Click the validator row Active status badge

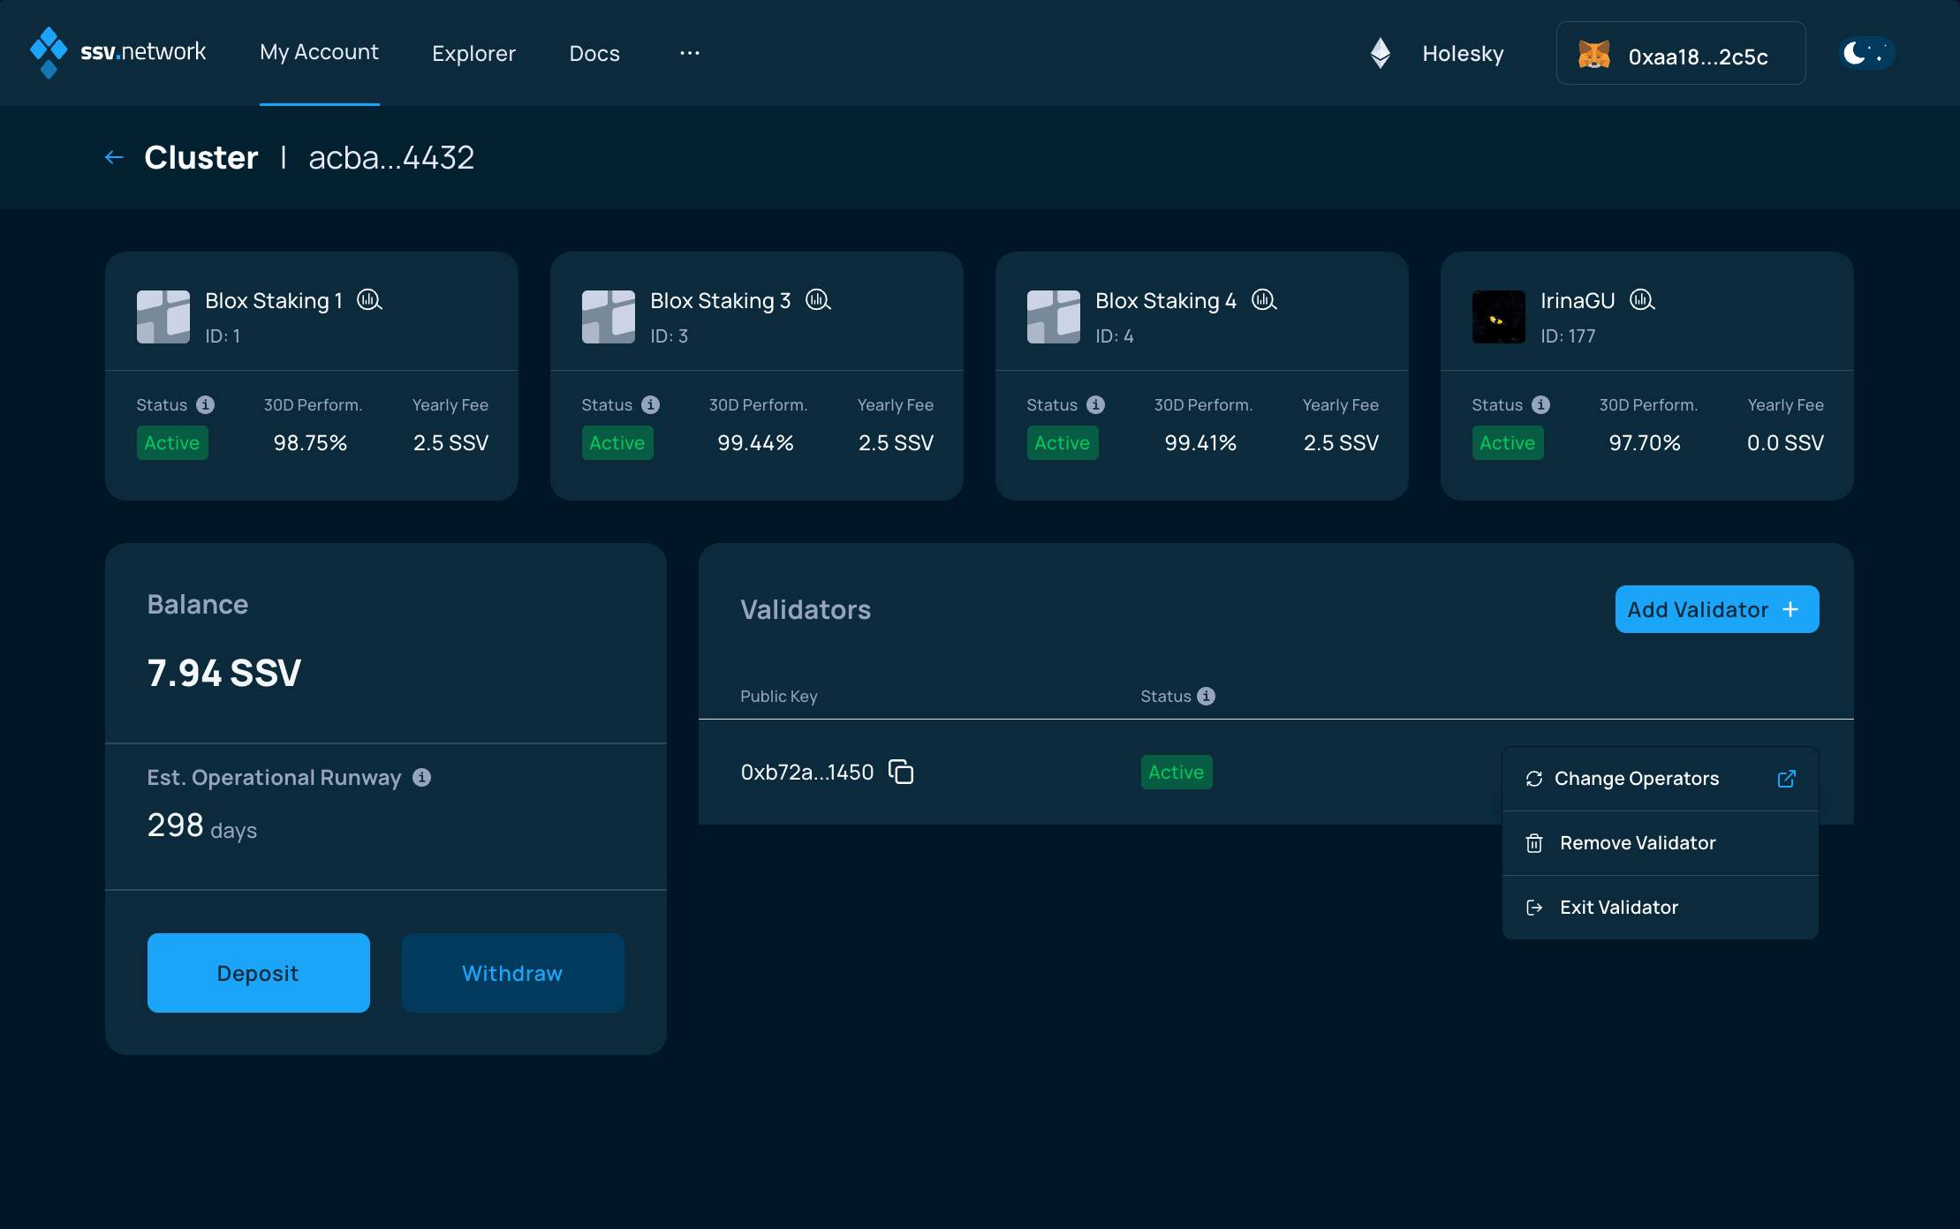(1177, 772)
